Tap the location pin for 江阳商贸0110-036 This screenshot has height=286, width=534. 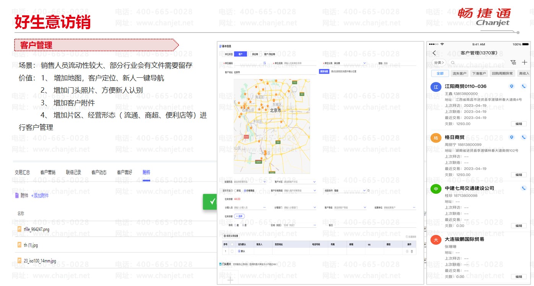pos(511,87)
